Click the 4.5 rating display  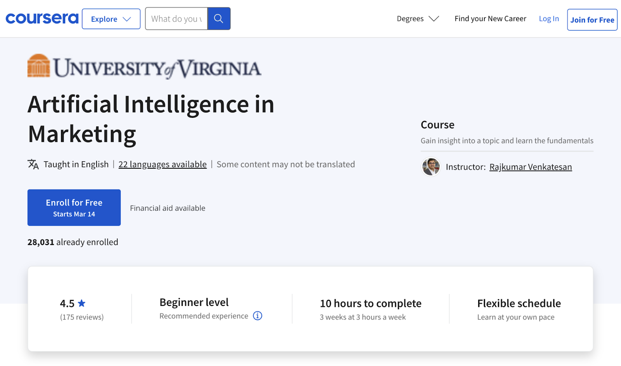(x=67, y=303)
